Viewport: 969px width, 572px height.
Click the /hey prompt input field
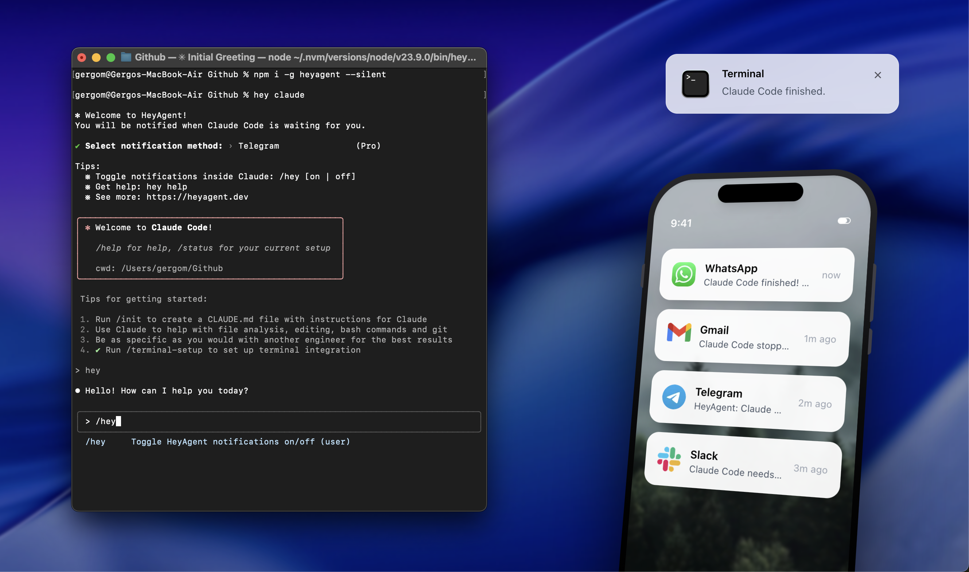click(279, 421)
